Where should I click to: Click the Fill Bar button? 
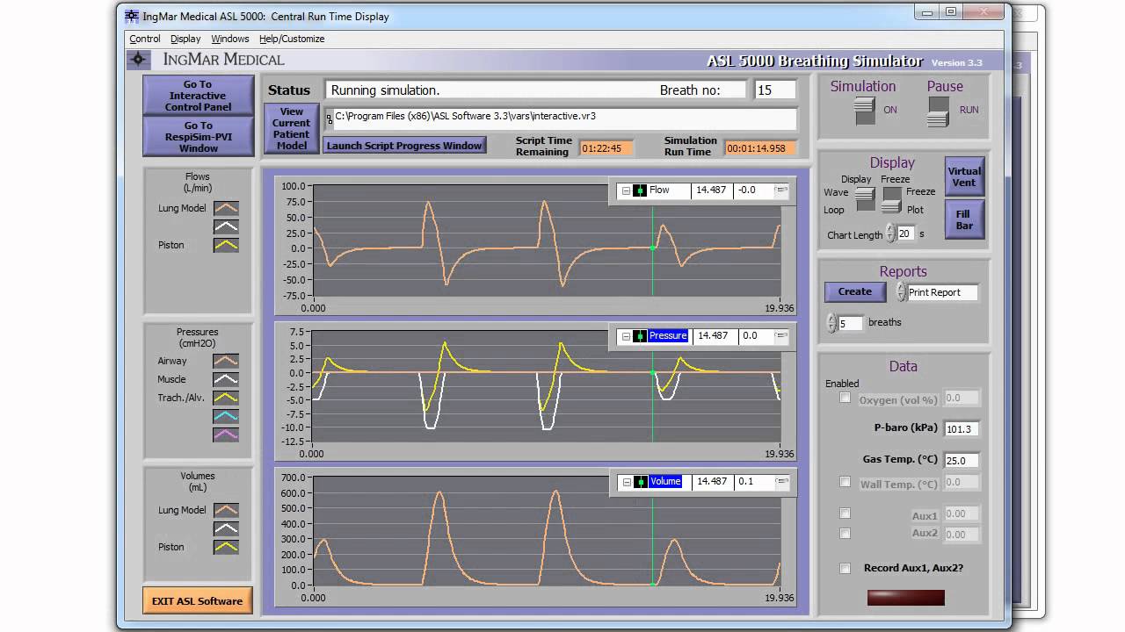(x=964, y=219)
